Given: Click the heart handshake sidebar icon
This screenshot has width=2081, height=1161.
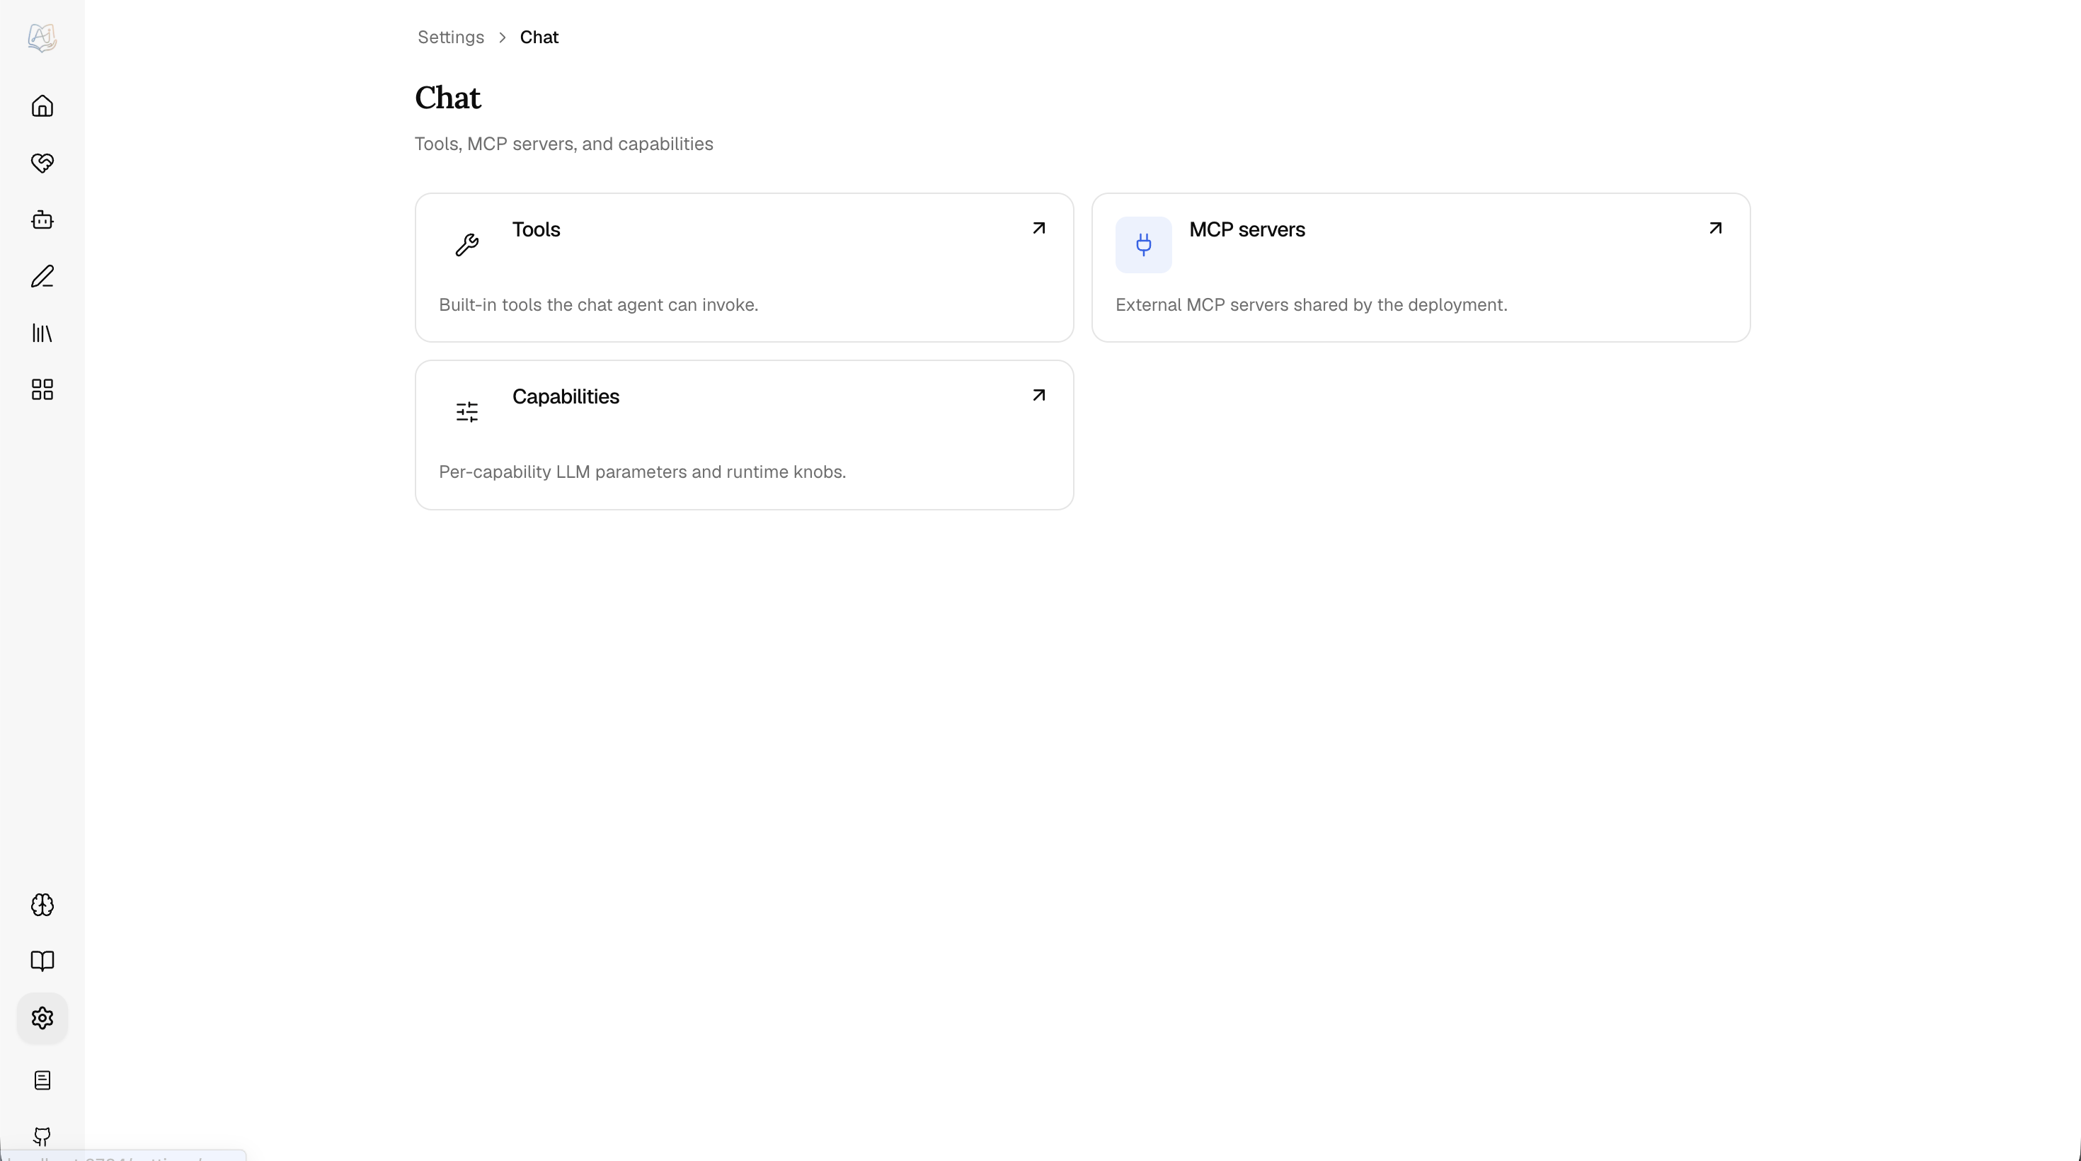Looking at the screenshot, I should point(42,164).
